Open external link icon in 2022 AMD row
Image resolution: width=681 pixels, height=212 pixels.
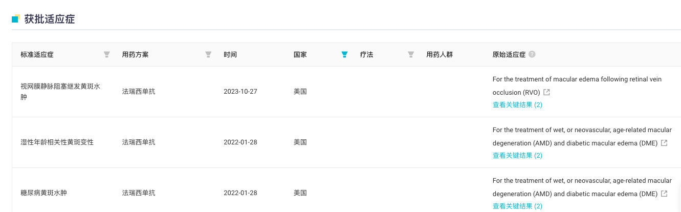664,143
